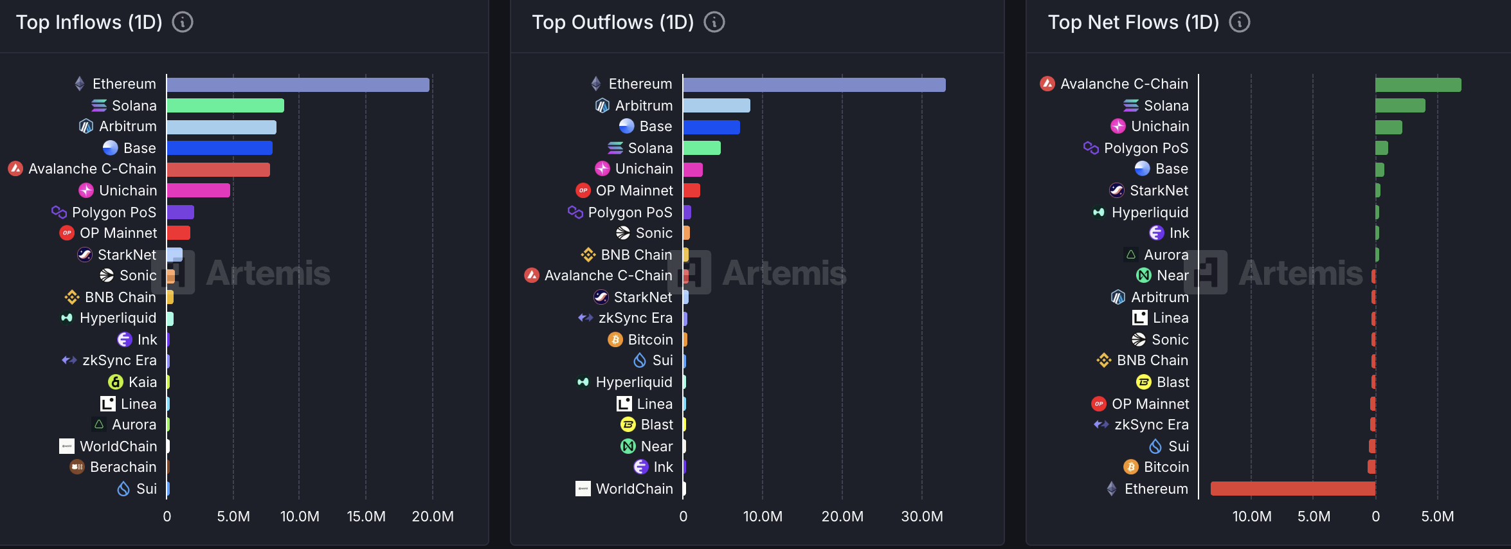This screenshot has width=1511, height=549.
Task: Click Avalanche C-Chain logo in Top Inflows
Action: click(x=15, y=168)
